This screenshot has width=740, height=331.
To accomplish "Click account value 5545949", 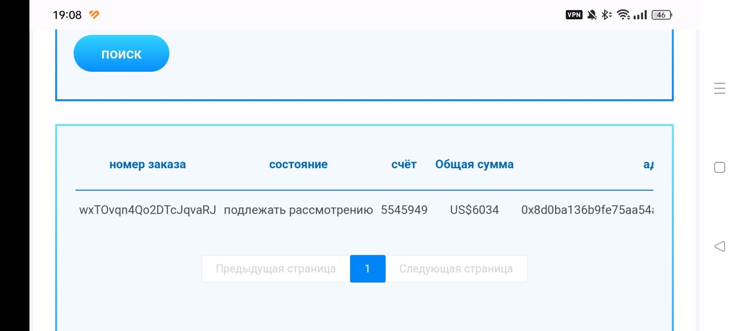I will 404,210.
